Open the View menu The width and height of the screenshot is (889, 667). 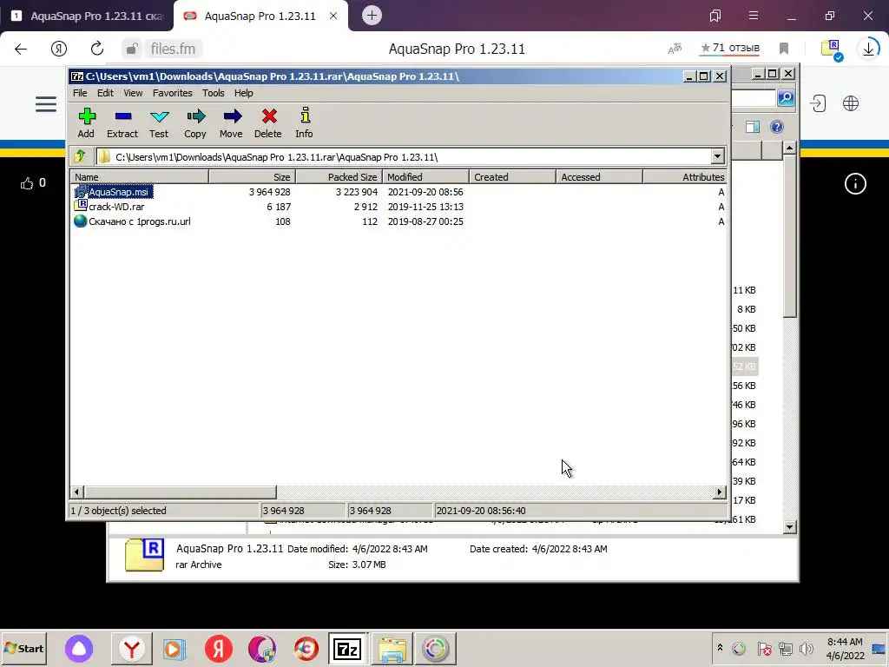pos(133,93)
